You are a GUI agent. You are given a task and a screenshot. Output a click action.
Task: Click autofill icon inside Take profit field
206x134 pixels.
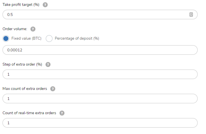coord(191,15)
